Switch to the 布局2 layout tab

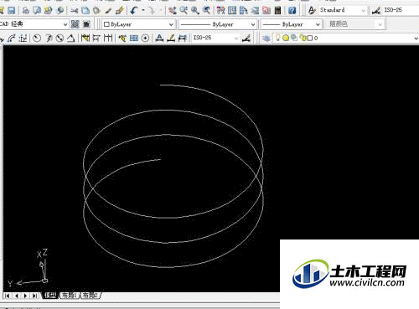91,296
